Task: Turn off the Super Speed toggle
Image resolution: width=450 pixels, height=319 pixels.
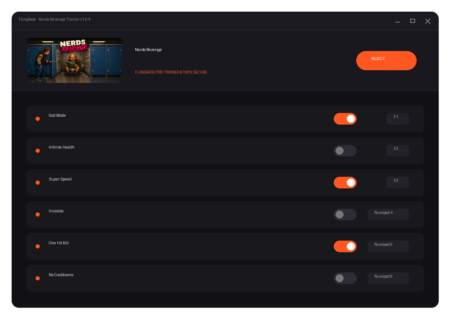Action: click(345, 182)
